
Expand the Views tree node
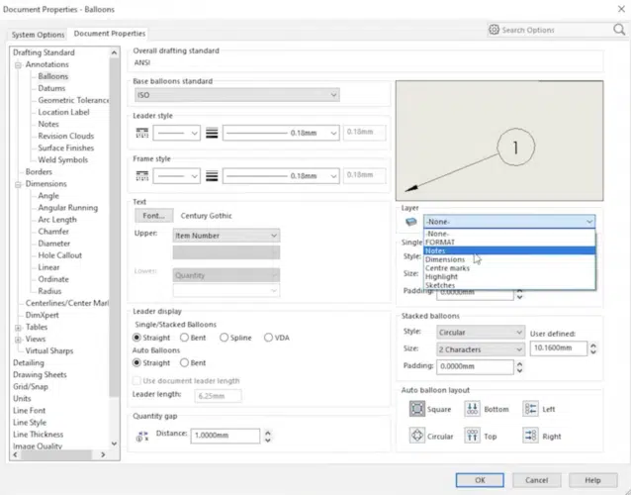click(18, 340)
